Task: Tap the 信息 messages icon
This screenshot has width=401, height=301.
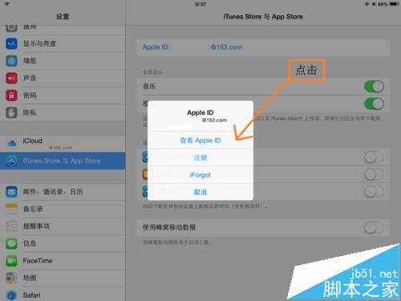Action: [x=11, y=243]
